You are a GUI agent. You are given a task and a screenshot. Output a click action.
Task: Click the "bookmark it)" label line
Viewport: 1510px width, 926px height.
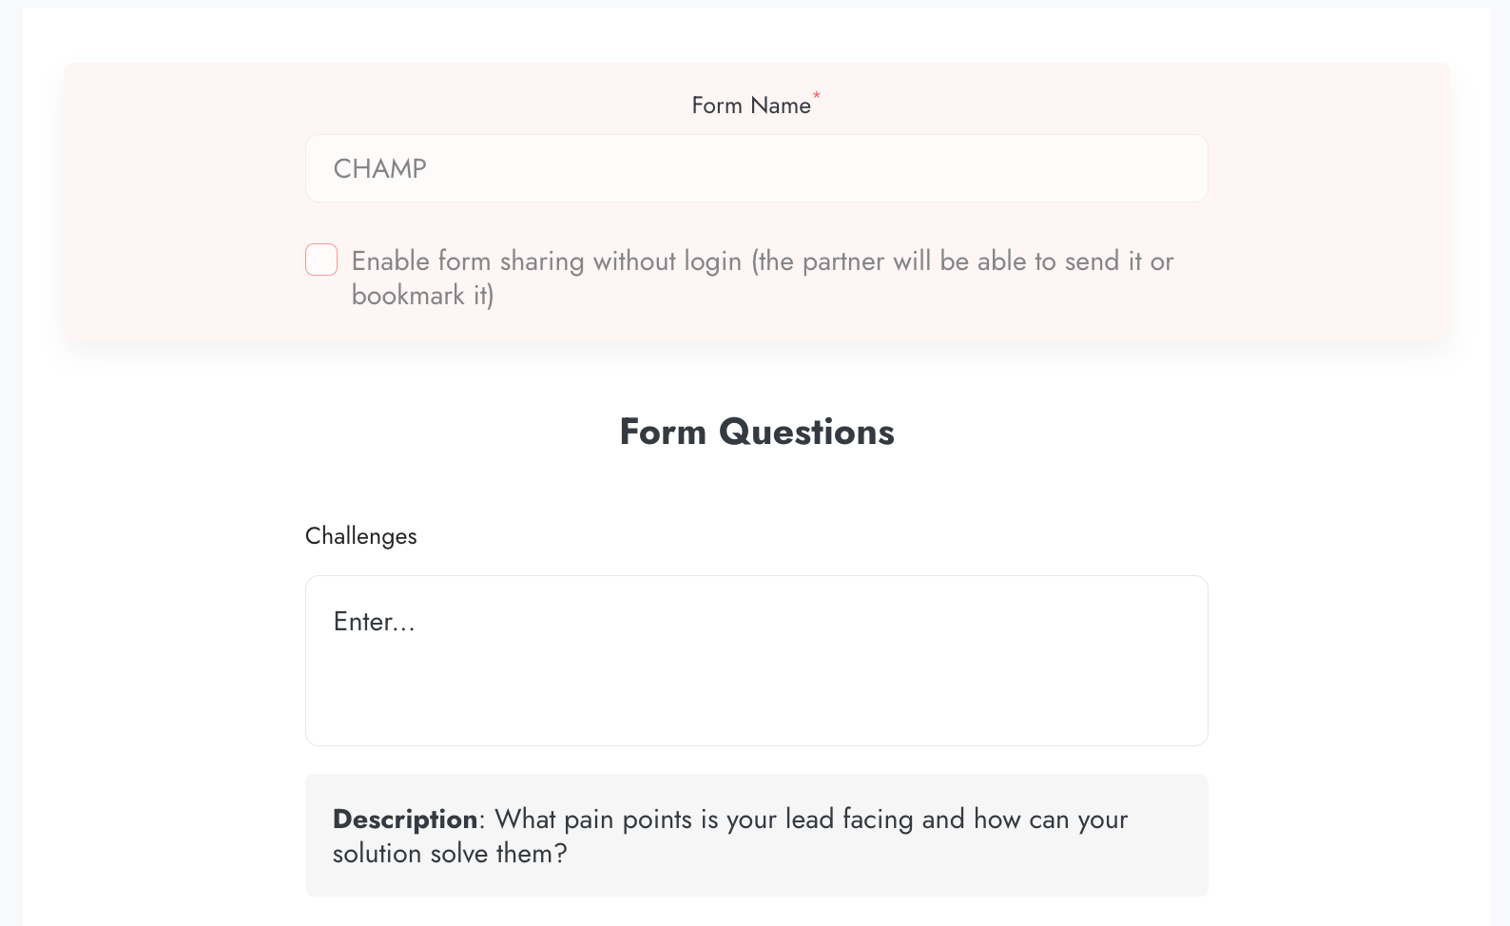click(x=422, y=296)
